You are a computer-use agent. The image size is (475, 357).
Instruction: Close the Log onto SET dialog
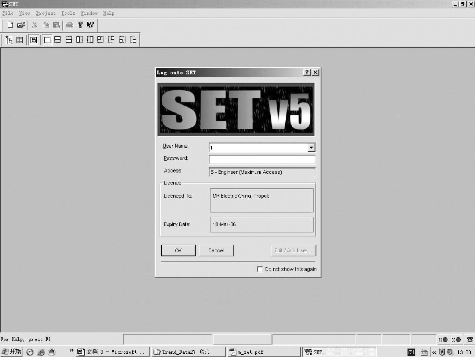[315, 72]
